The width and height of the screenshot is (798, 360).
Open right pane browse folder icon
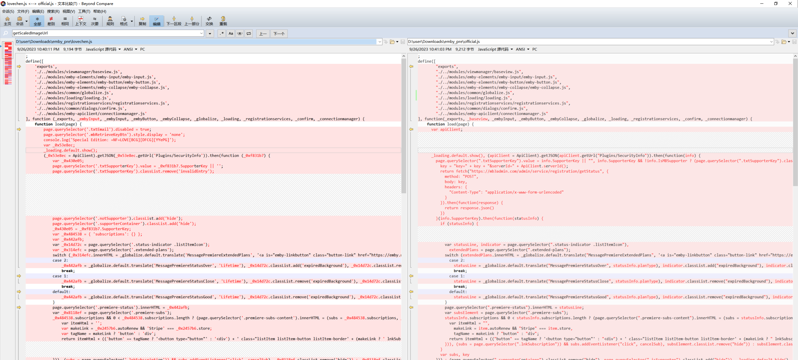pos(784,41)
